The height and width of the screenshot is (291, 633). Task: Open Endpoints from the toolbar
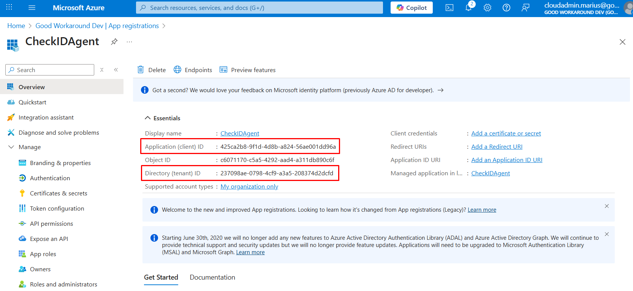click(x=193, y=70)
